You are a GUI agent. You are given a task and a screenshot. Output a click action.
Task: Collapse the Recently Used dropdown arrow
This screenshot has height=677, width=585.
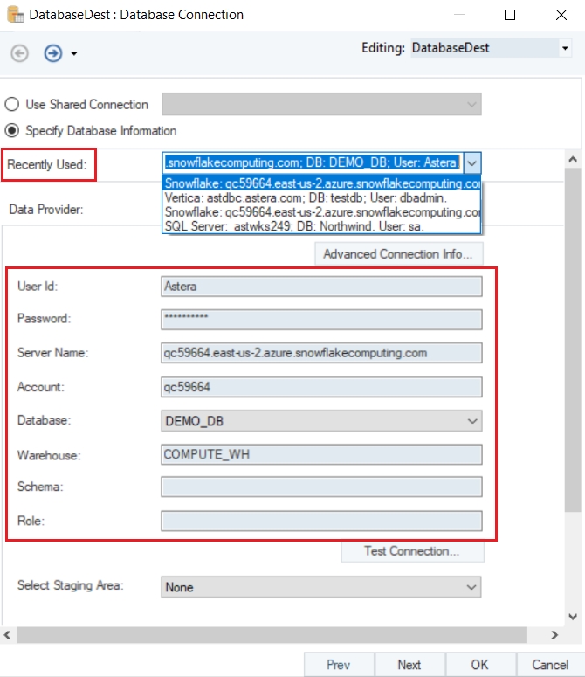click(x=471, y=162)
